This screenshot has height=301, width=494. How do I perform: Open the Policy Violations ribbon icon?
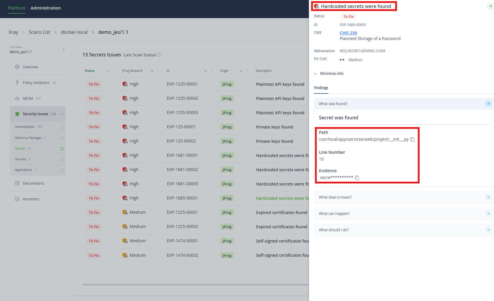point(17,83)
